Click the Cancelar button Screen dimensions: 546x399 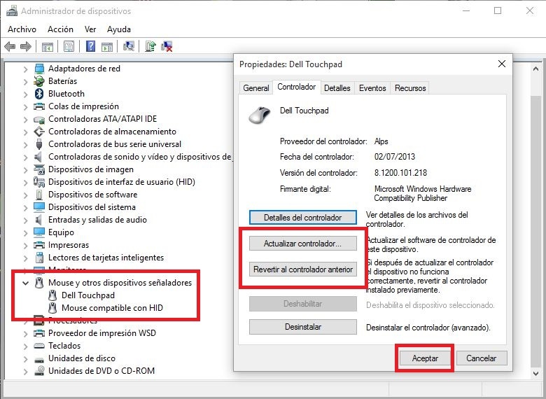pyautogui.click(x=481, y=358)
